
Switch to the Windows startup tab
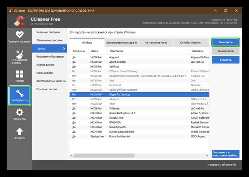tap(87, 43)
